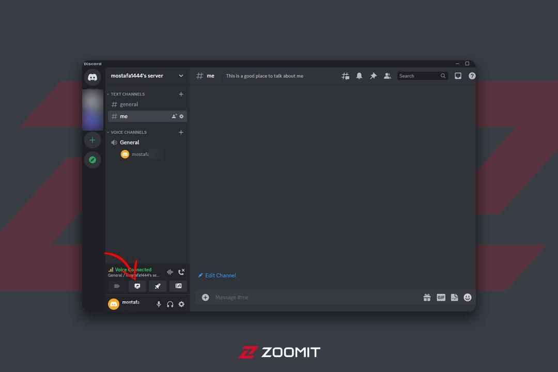The width and height of the screenshot is (558, 372).
Task: Open the sticker picker icon
Action: pos(455,297)
